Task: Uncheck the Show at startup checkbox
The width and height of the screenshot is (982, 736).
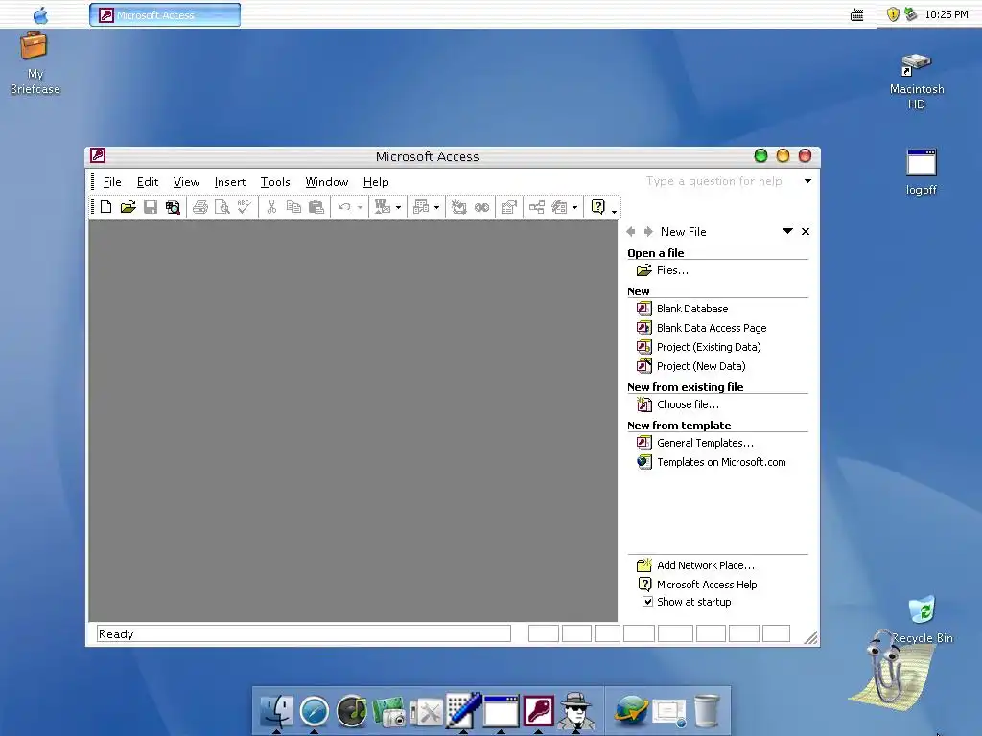Action: click(647, 602)
